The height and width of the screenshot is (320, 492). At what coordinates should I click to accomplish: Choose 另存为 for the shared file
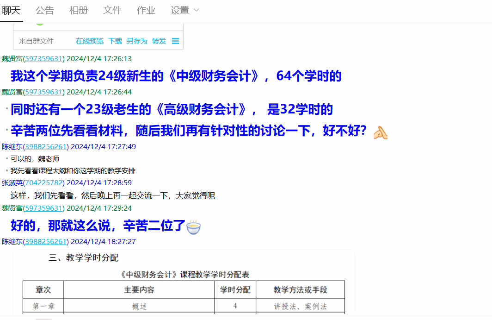[137, 41]
